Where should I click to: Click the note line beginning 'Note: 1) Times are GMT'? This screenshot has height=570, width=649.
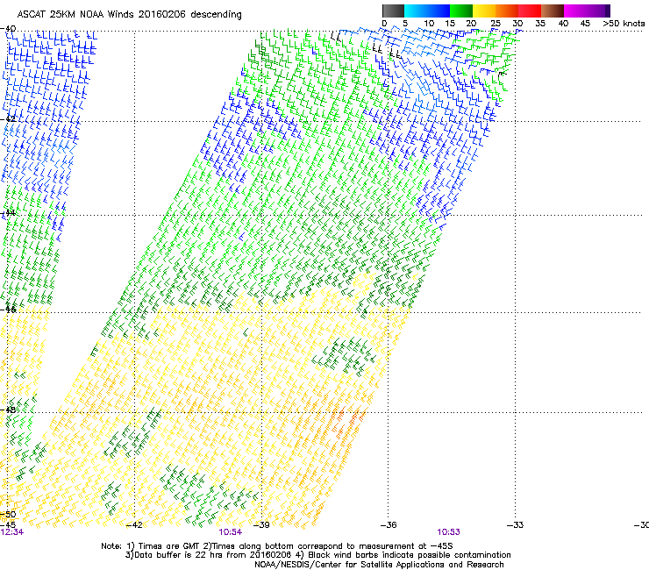(x=277, y=546)
